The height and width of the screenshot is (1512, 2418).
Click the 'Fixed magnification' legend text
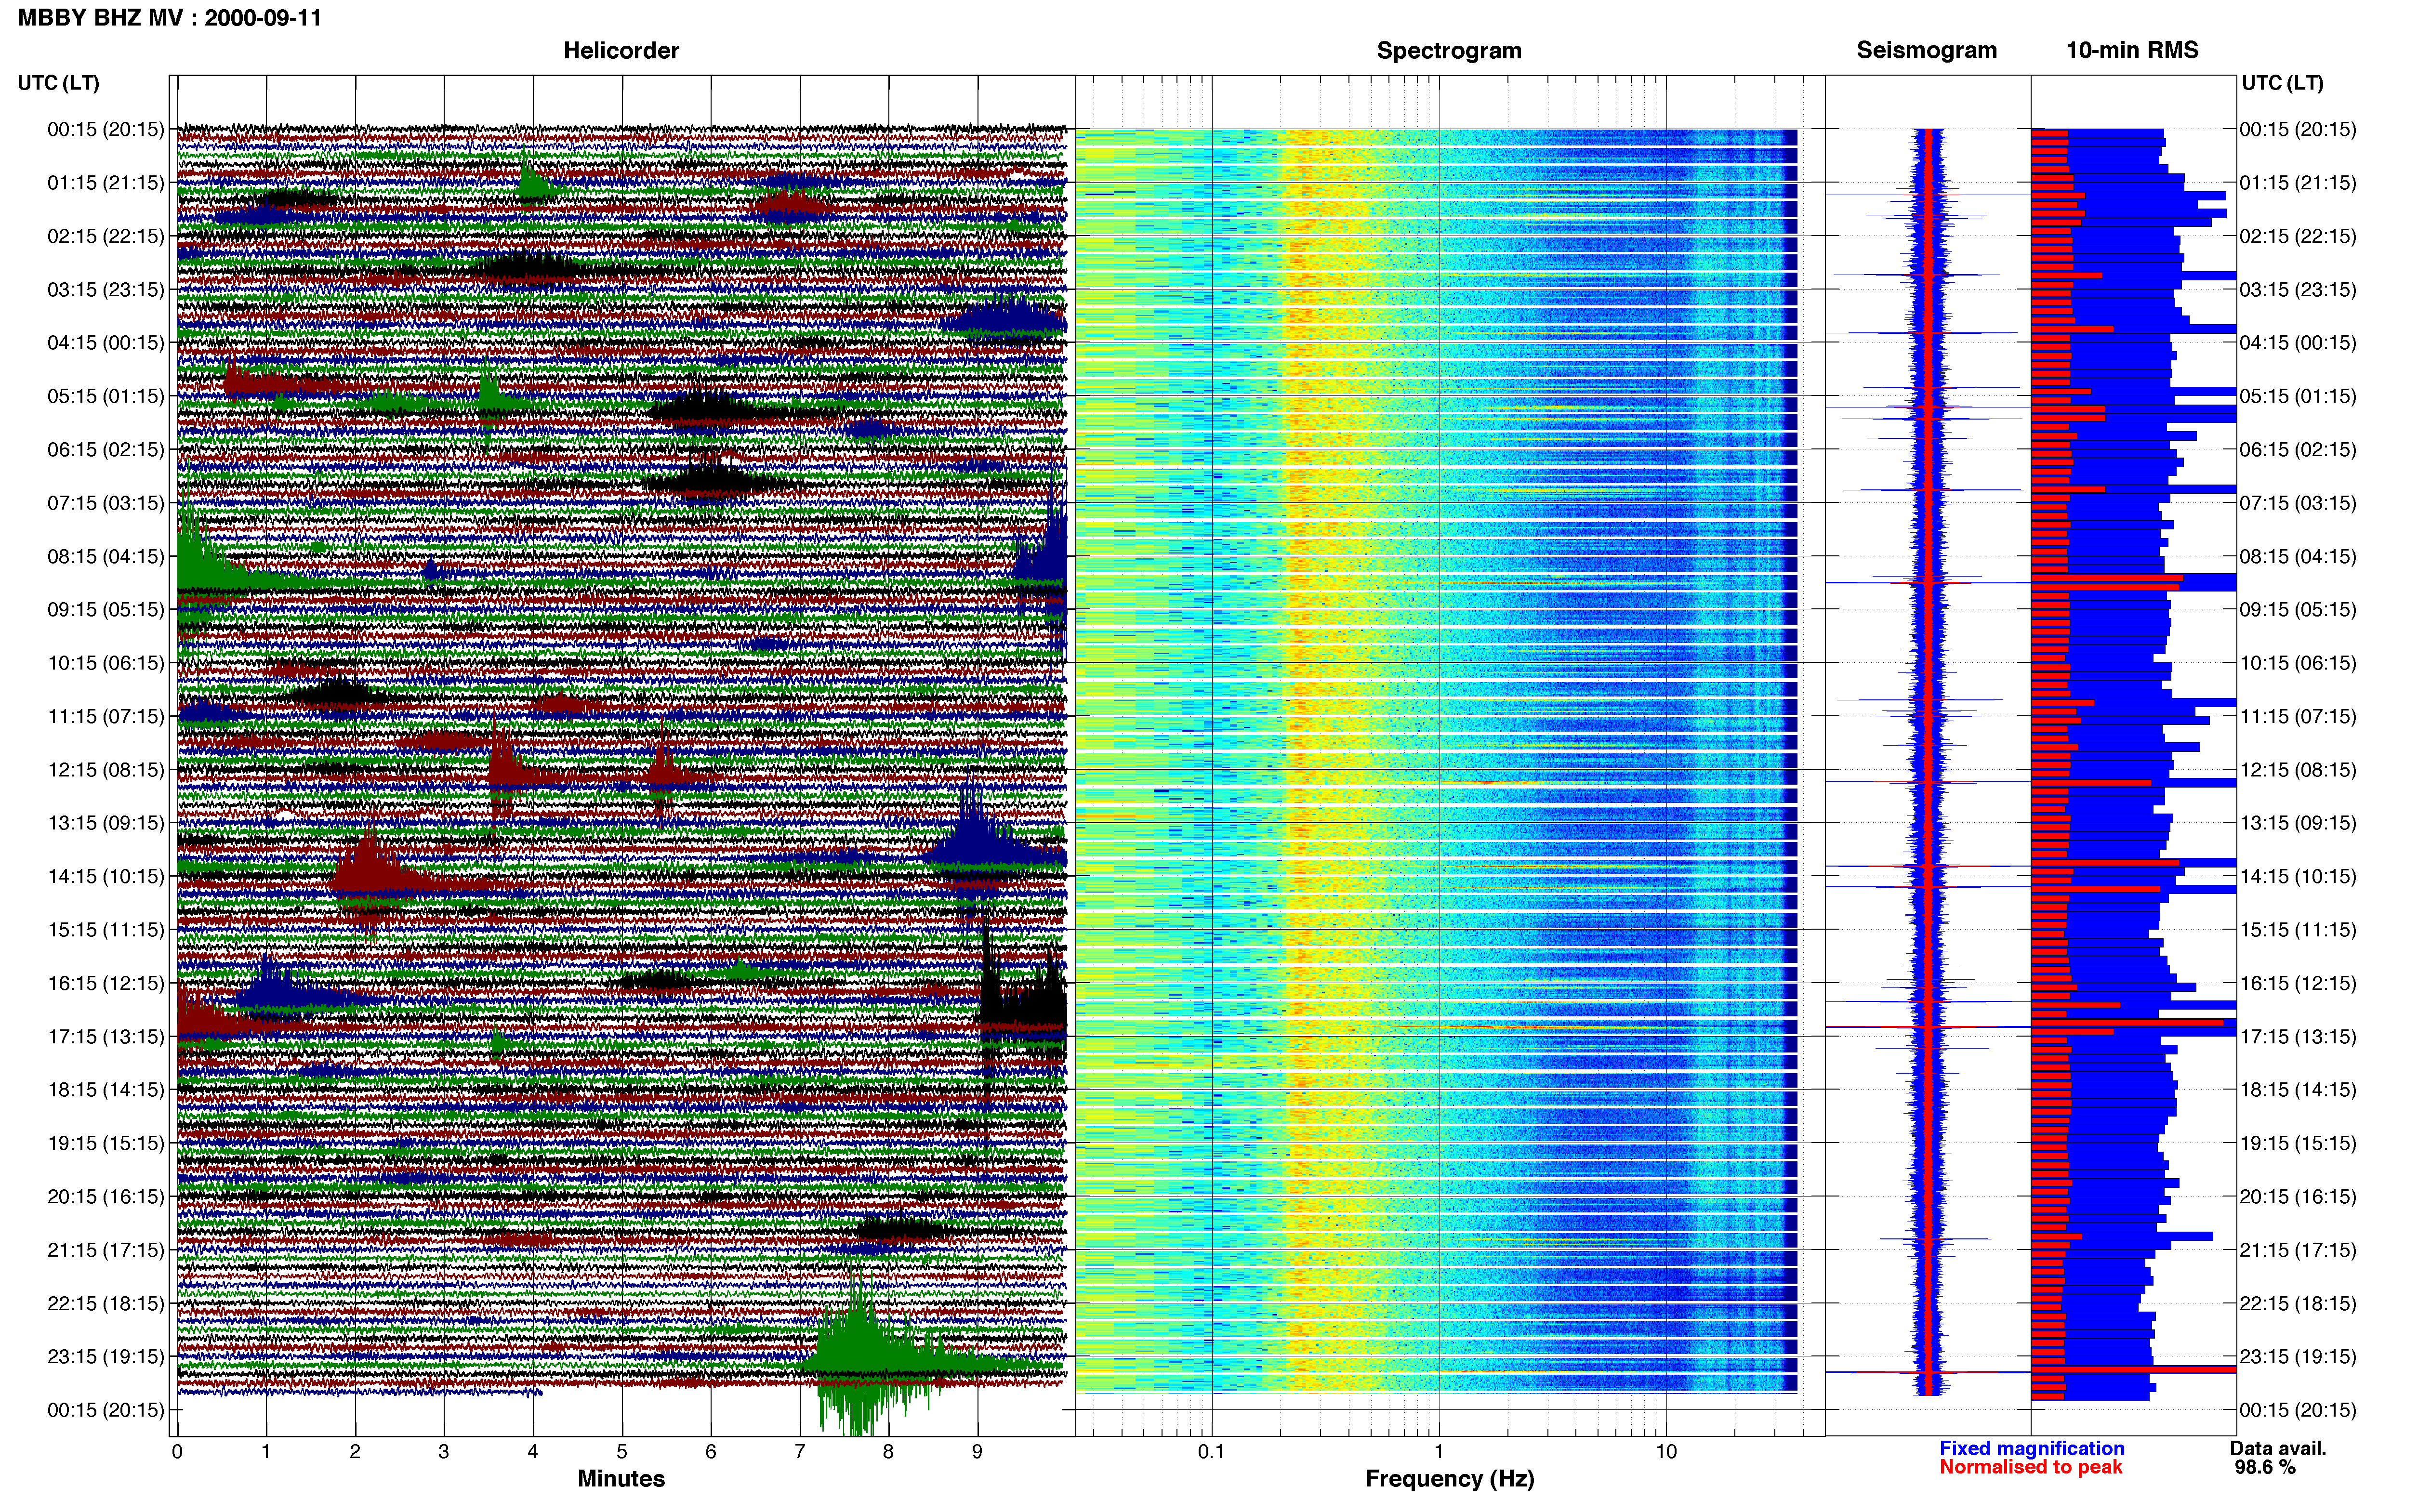click(2031, 1448)
